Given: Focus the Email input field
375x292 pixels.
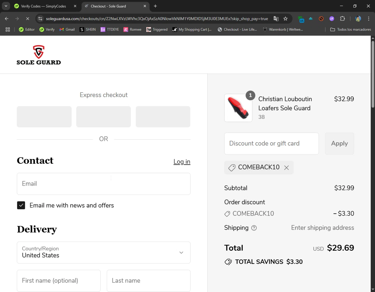Looking at the screenshot, I should (103, 184).
